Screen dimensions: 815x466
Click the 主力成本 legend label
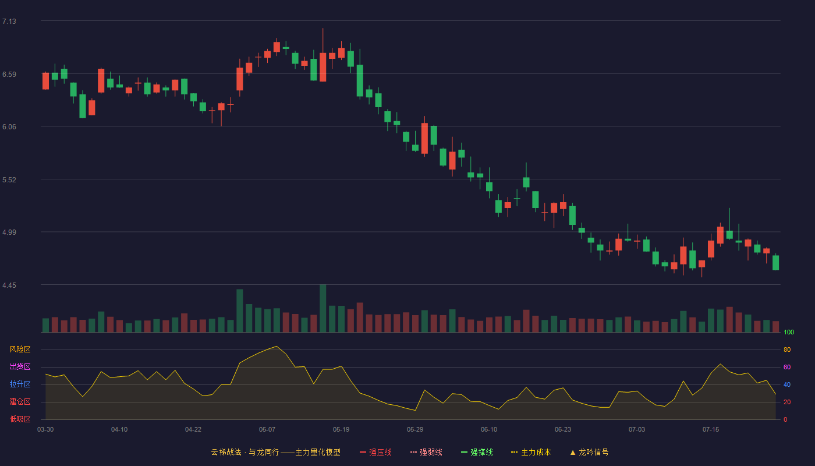click(536, 452)
